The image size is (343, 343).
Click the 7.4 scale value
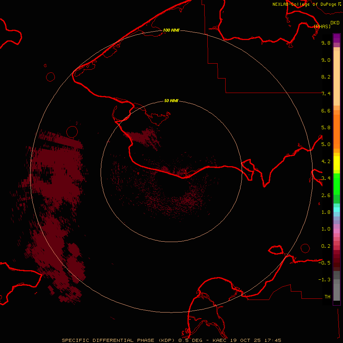[326, 94]
